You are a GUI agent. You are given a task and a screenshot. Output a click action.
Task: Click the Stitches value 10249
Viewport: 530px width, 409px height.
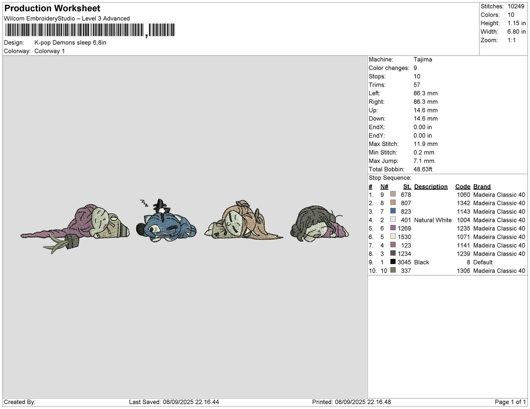pyautogui.click(x=515, y=7)
